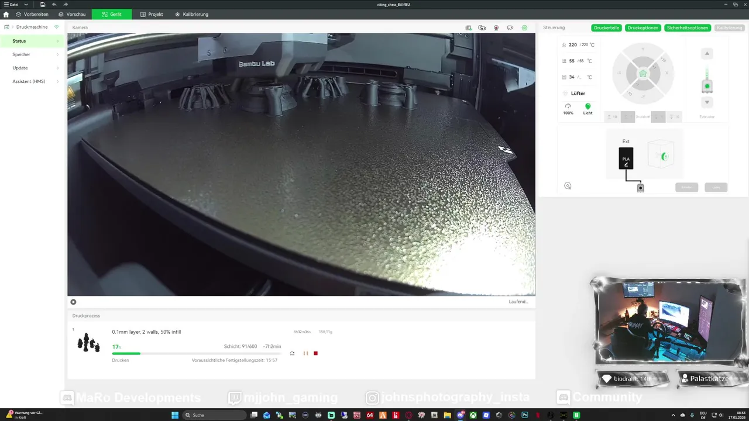Move axis with -X button
The height and width of the screenshot is (421, 749).
pos(620,73)
